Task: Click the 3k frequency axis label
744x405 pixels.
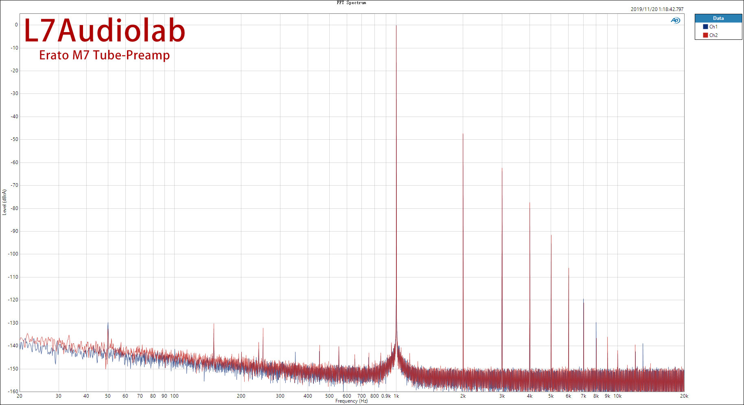Action: tap(502, 396)
